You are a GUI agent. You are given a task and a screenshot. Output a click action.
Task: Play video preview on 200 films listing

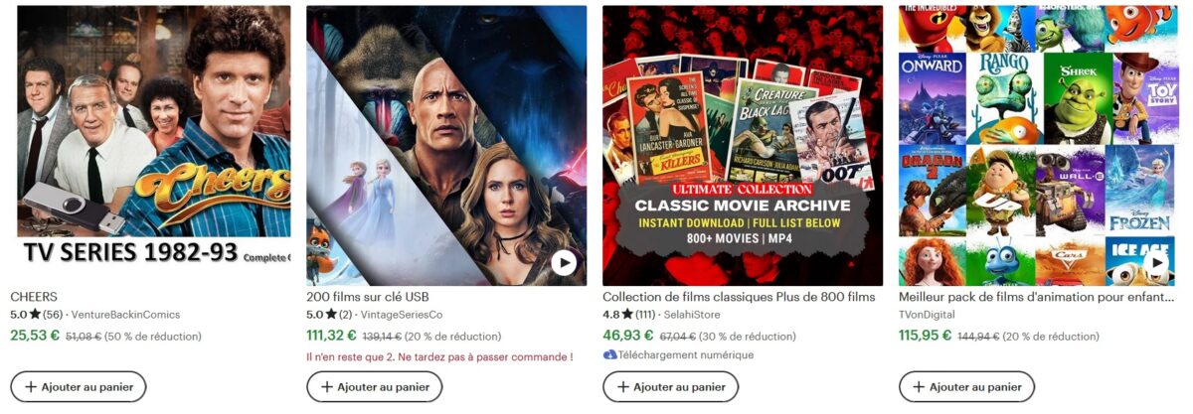click(564, 262)
